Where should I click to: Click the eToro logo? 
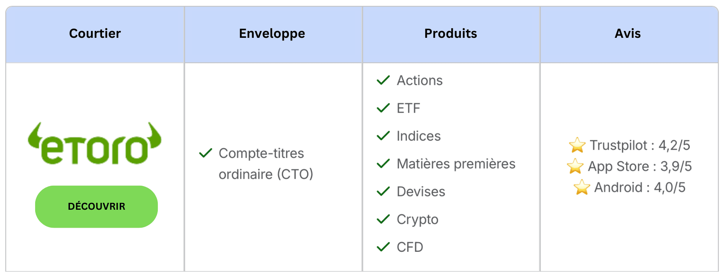pyautogui.click(x=95, y=144)
